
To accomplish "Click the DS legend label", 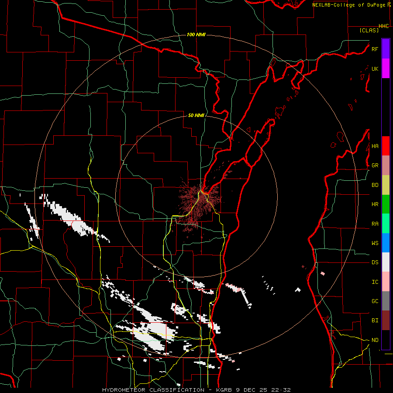I will tap(375, 262).
